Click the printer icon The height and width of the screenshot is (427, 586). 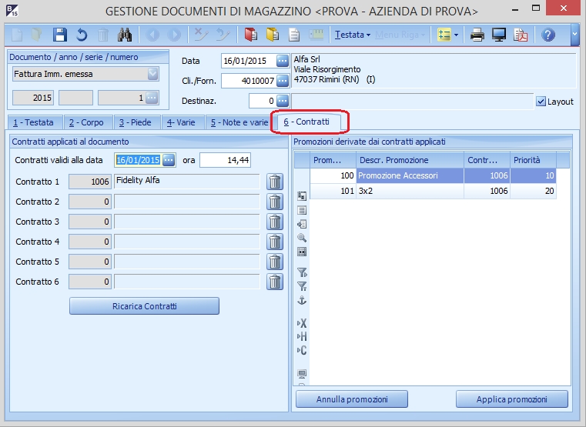click(477, 35)
